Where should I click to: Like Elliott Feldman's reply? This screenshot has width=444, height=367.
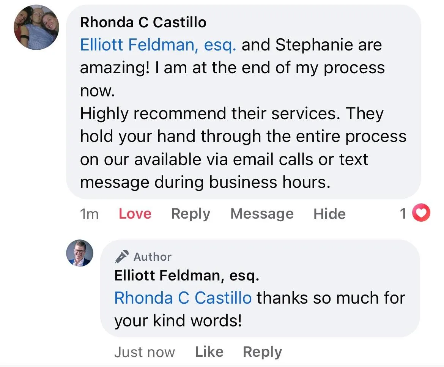(209, 352)
